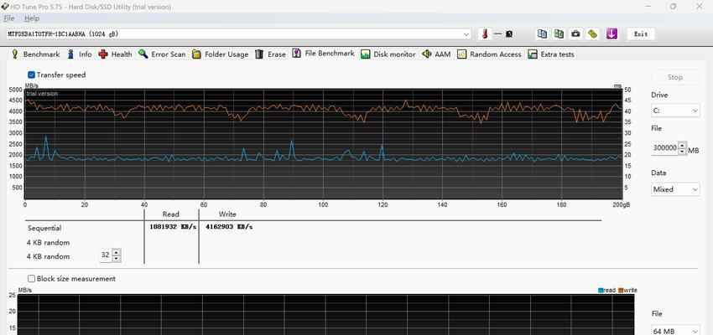Uncheck the Transfer speed checkbox

click(31, 75)
